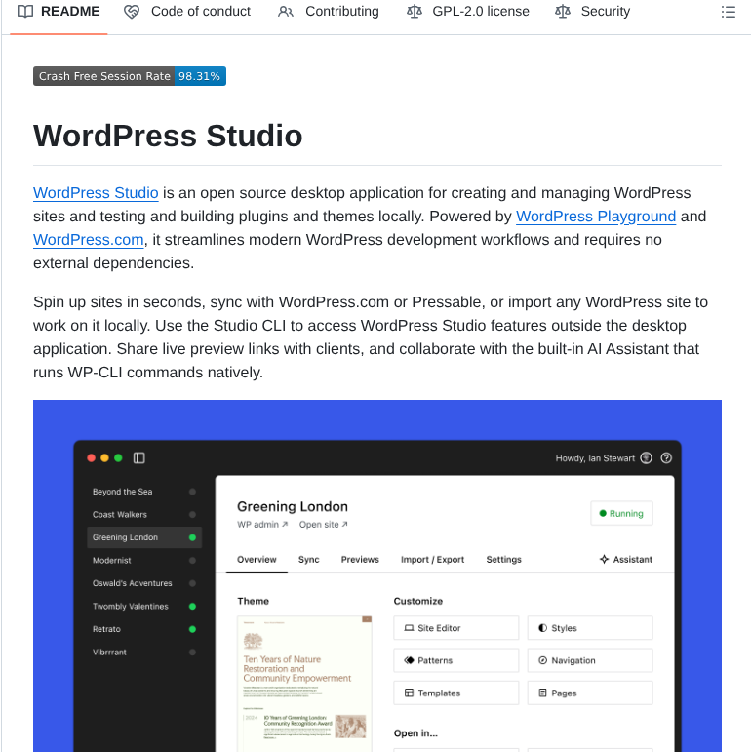This screenshot has width=751, height=752.
Task: Select Retrato in the sidebar
Action: pyautogui.click(x=144, y=629)
